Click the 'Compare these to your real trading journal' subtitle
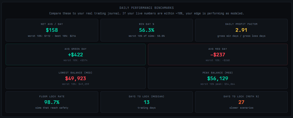The width and height of the screenshot is (293, 118). pyautogui.click(x=146, y=13)
